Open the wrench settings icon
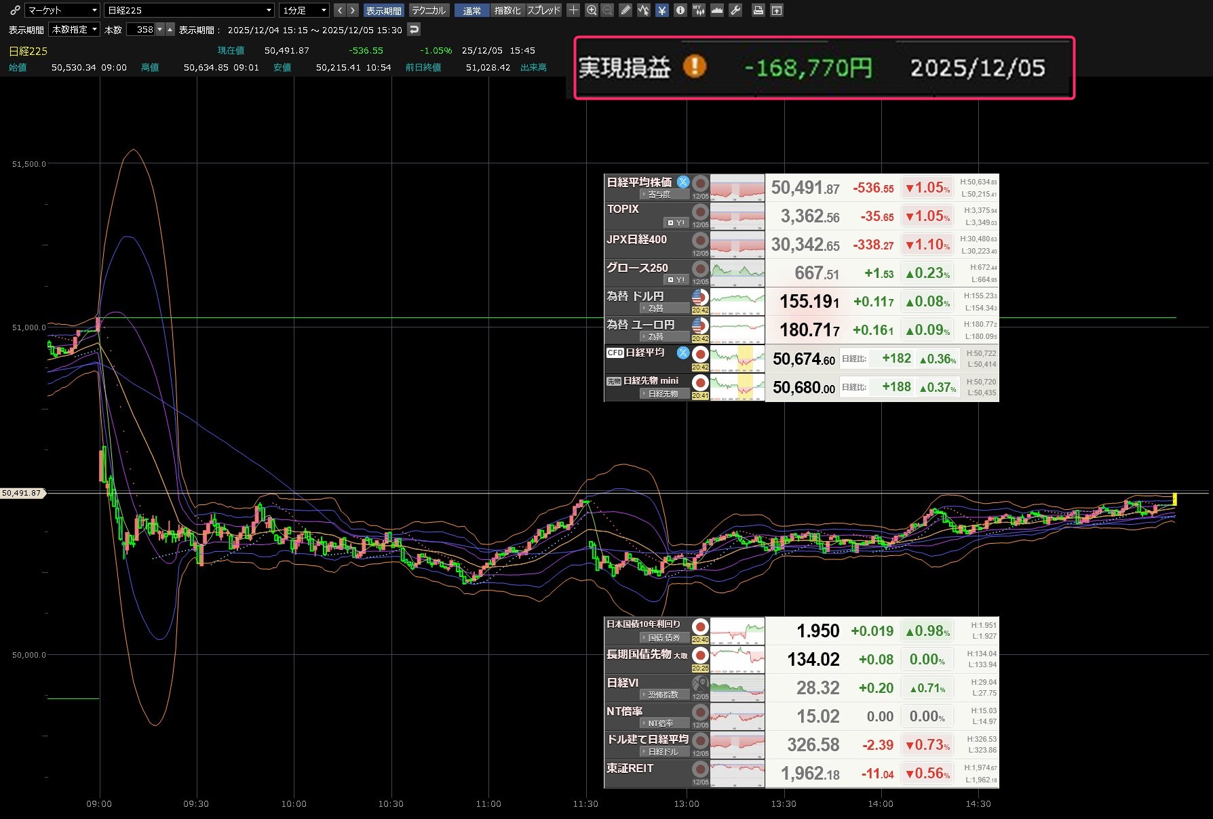The height and width of the screenshot is (819, 1213). (x=735, y=10)
